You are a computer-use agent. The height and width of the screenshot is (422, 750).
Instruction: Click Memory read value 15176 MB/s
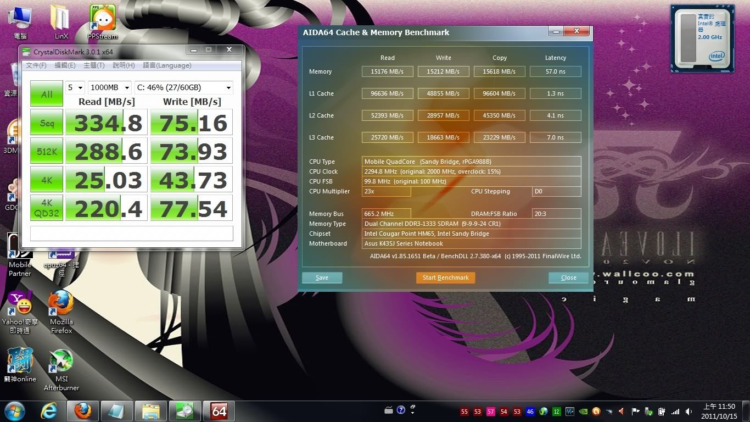click(387, 71)
